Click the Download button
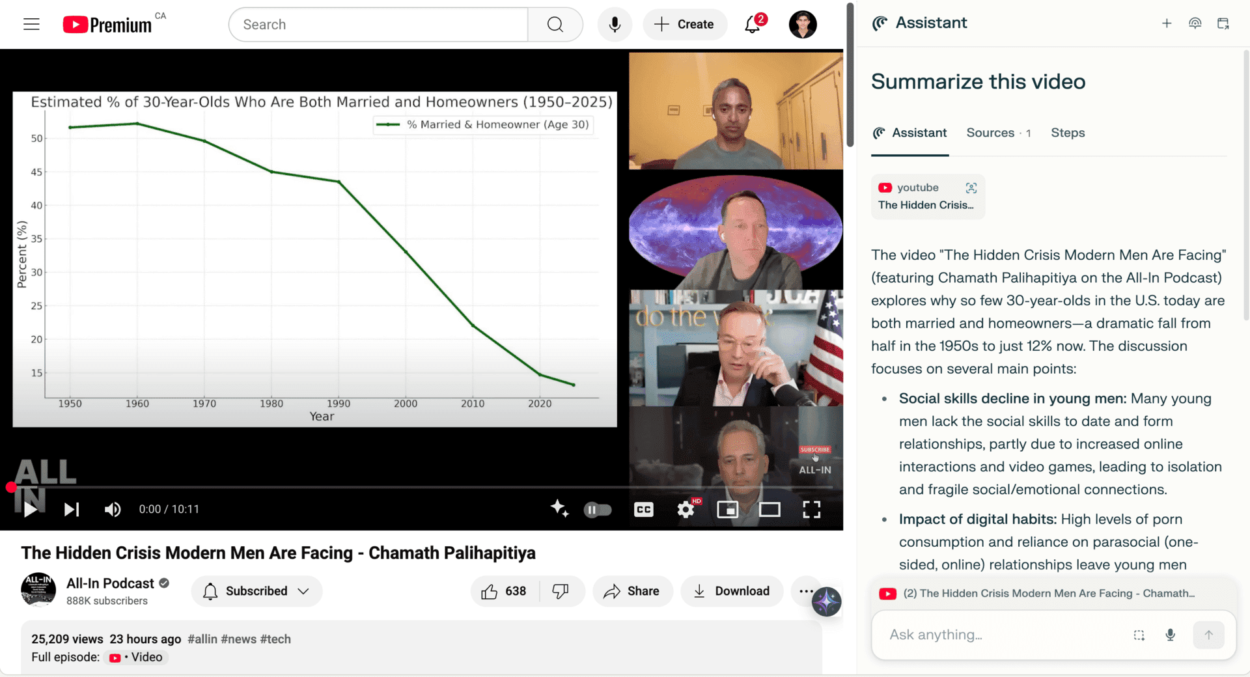The image size is (1250, 677). (x=732, y=591)
